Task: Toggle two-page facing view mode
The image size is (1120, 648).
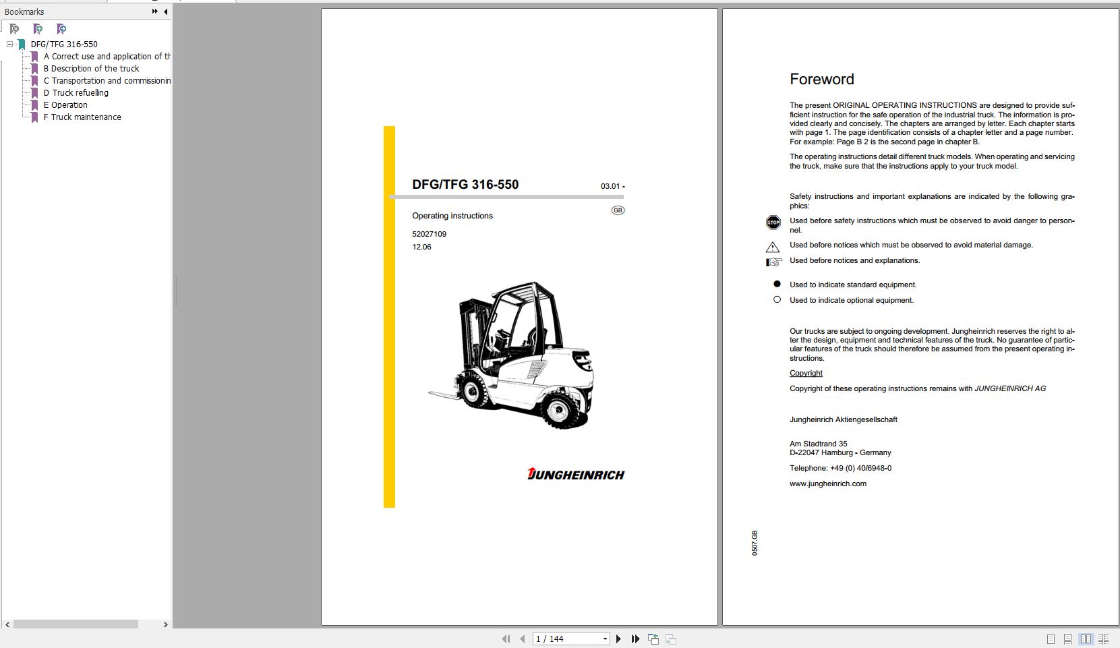Action: (x=1086, y=639)
